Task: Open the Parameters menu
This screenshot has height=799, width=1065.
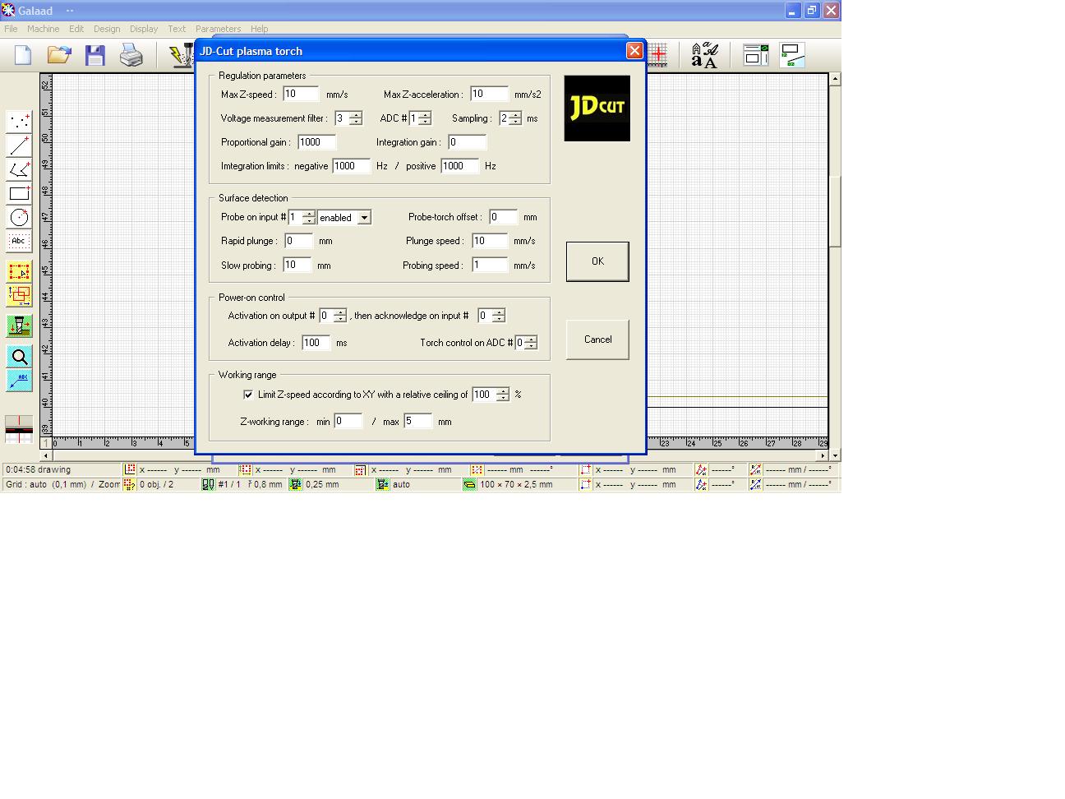Action: click(218, 29)
